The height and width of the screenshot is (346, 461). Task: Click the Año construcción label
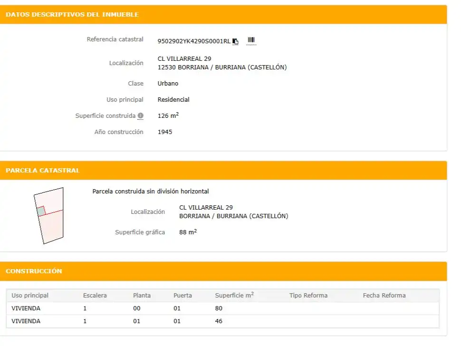point(119,132)
